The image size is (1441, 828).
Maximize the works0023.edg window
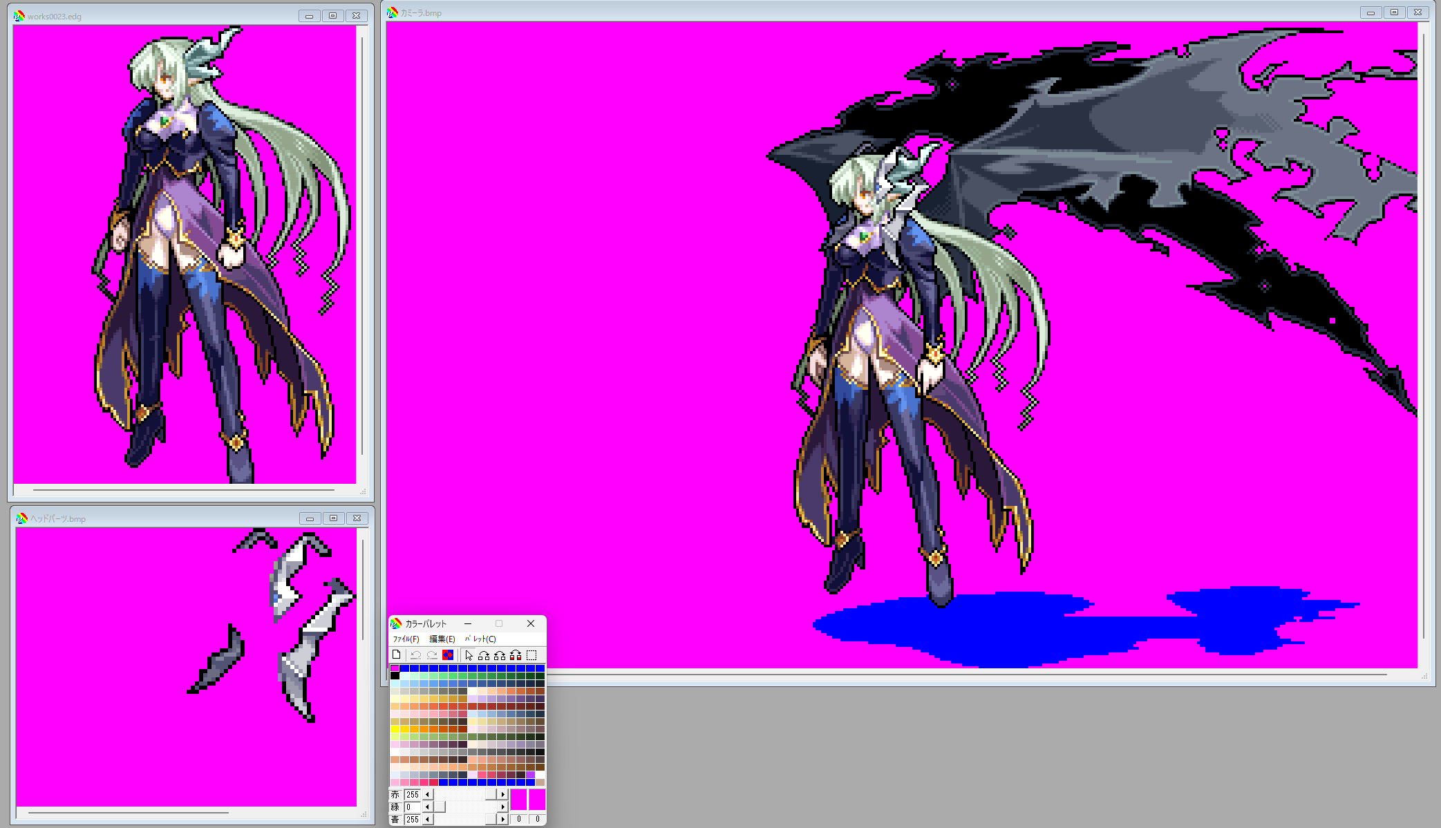coord(332,16)
